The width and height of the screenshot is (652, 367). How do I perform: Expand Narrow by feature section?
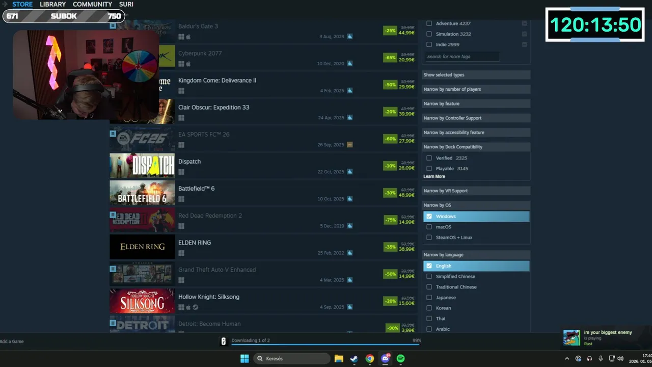(x=476, y=103)
